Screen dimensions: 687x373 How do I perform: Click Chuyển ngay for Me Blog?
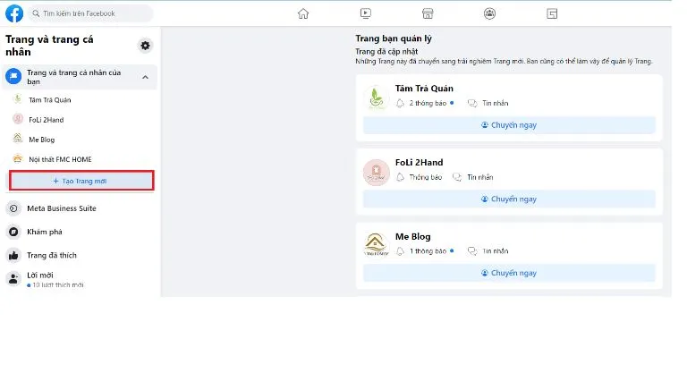[x=509, y=273]
